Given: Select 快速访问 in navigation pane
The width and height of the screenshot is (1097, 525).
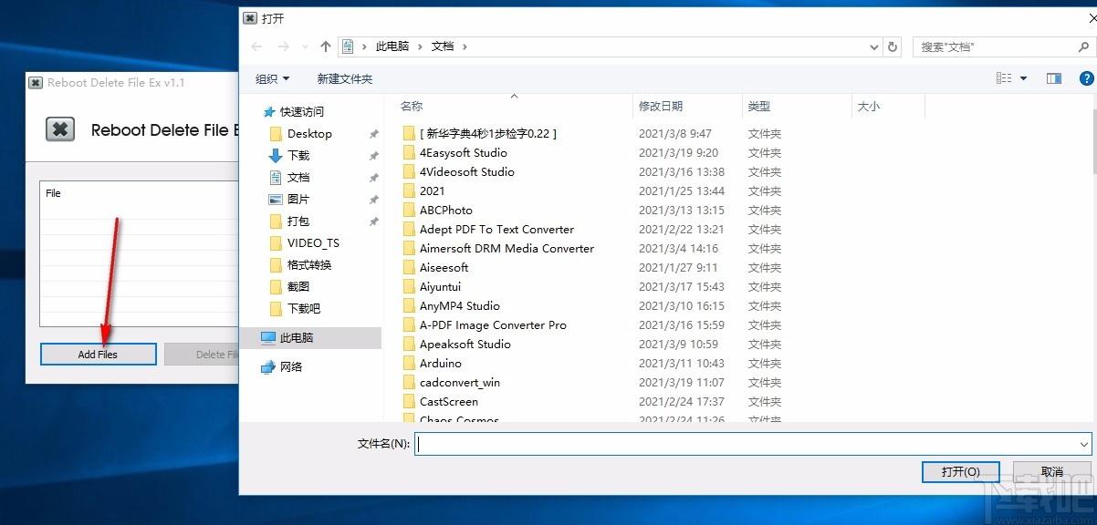Looking at the screenshot, I should [302, 111].
